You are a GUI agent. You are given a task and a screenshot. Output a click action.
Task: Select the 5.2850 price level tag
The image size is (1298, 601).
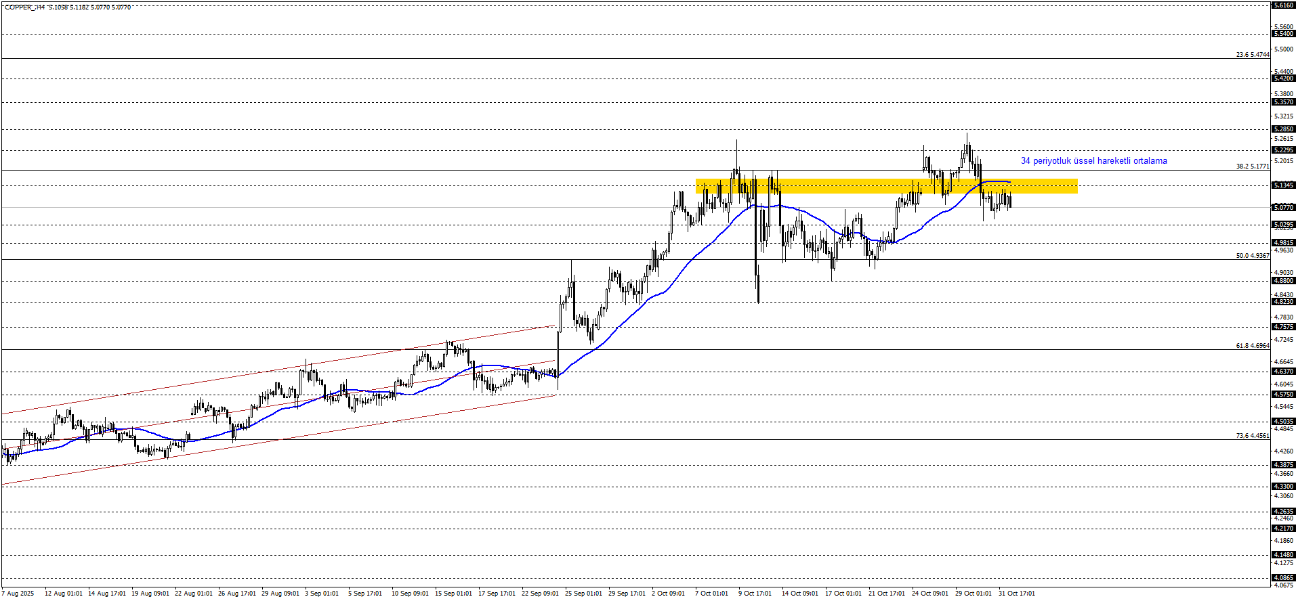pos(1283,129)
